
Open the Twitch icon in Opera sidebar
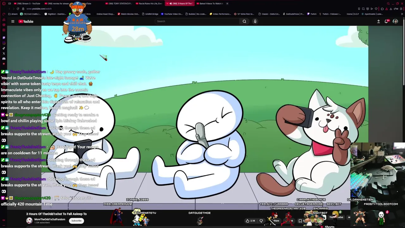click(x=4, y=38)
